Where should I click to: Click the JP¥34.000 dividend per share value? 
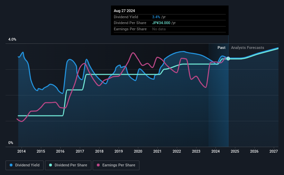(x=161, y=23)
